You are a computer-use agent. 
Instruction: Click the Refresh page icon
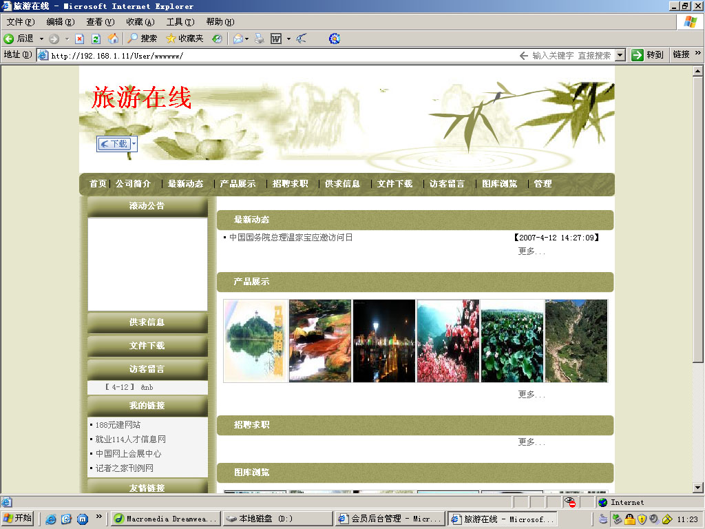[x=96, y=39]
